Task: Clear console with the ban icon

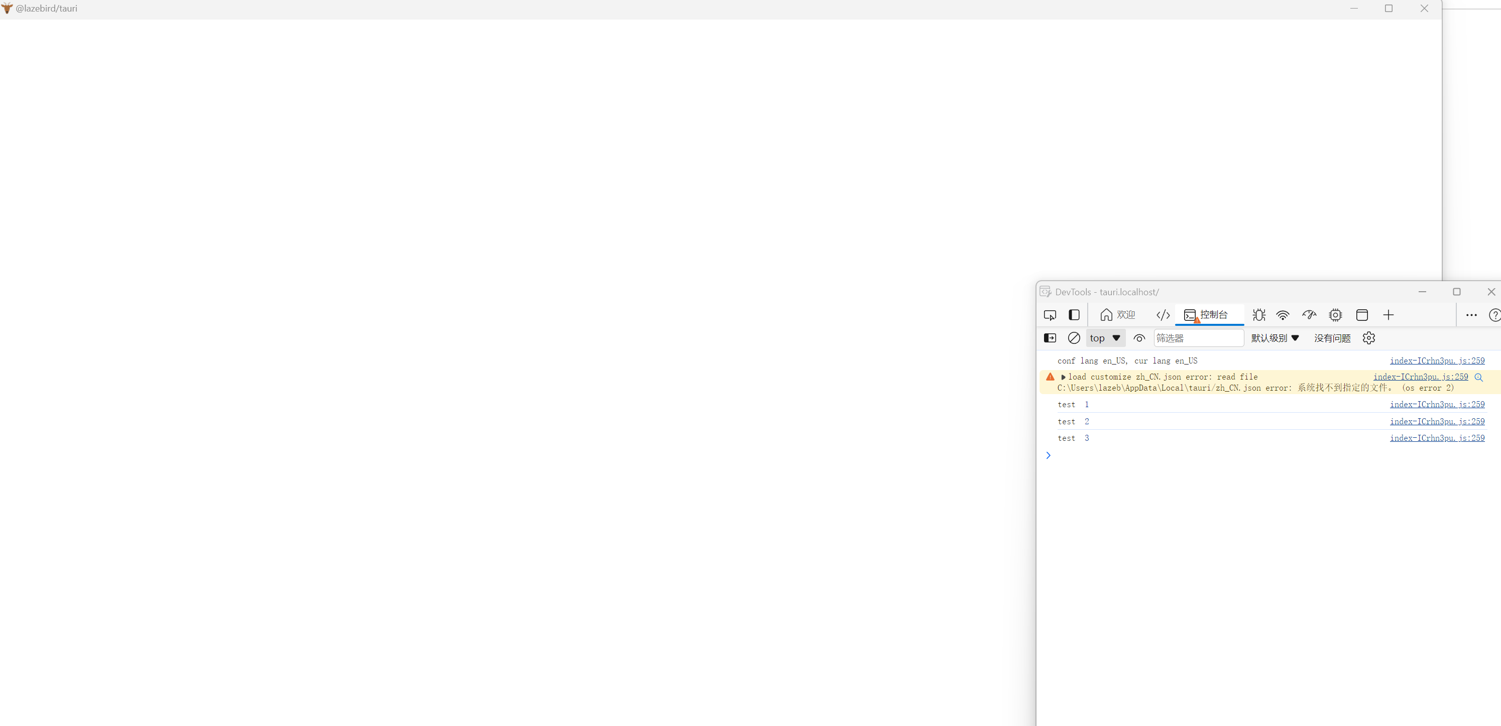Action: [1073, 338]
